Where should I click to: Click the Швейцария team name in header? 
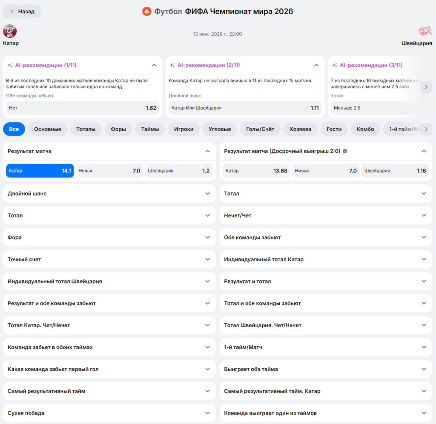tap(416, 43)
